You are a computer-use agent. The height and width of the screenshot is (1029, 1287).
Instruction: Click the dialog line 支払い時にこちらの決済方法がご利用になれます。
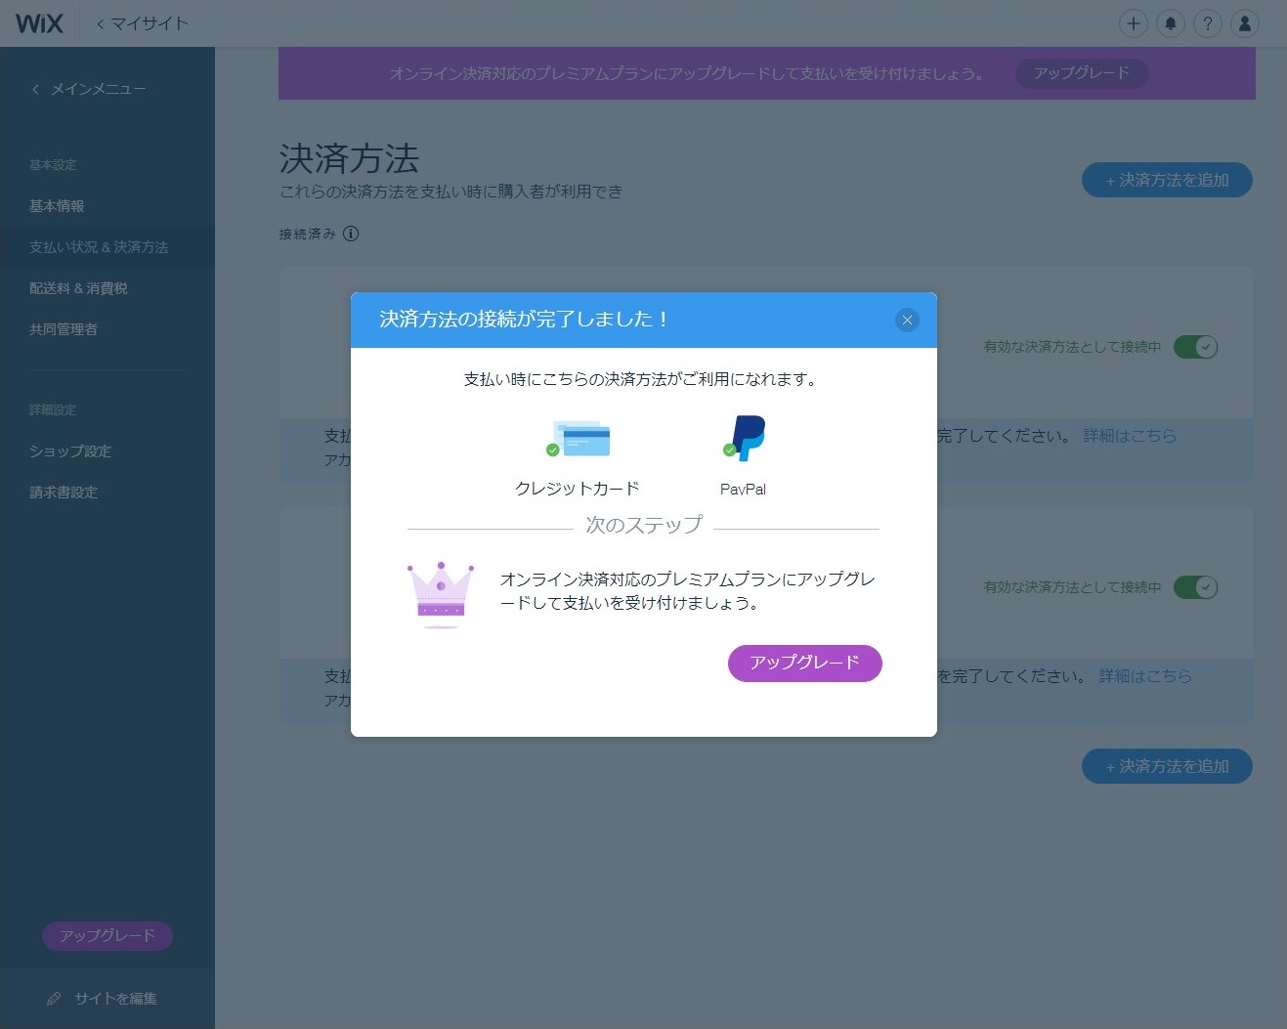640,379
